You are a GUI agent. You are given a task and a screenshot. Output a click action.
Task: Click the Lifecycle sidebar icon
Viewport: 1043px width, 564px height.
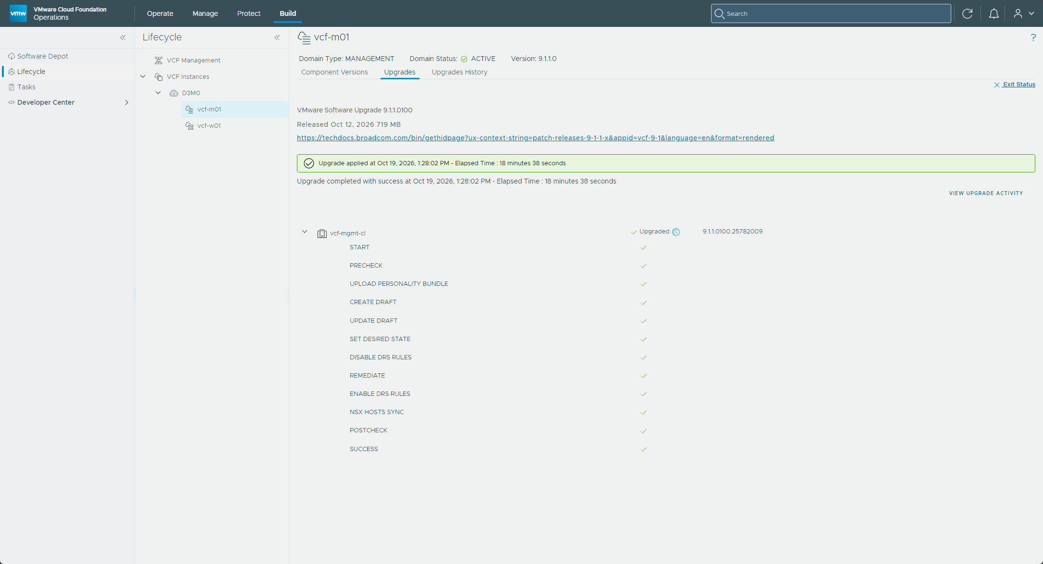click(12, 72)
